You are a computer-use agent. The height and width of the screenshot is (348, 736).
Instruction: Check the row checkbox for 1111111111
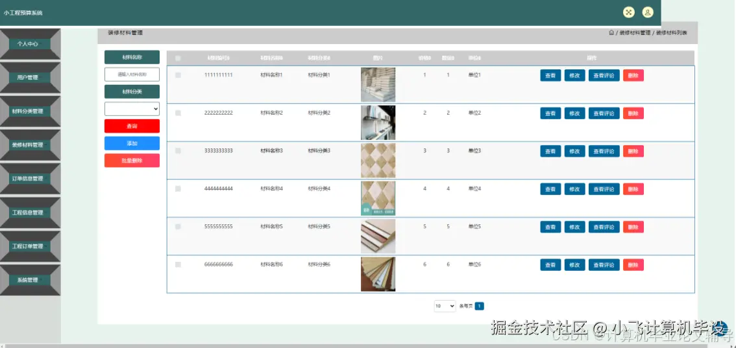pyautogui.click(x=178, y=75)
